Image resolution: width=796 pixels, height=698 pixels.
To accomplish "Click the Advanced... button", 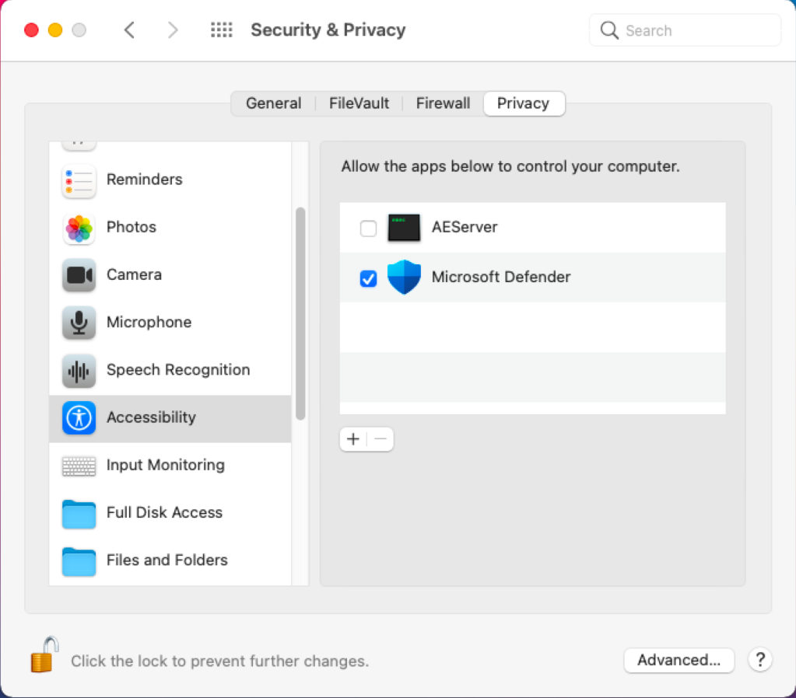I will point(679,660).
